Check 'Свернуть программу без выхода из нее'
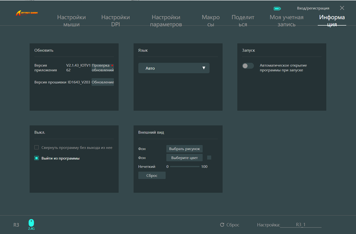The image size is (356, 234). click(x=37, y=148)
